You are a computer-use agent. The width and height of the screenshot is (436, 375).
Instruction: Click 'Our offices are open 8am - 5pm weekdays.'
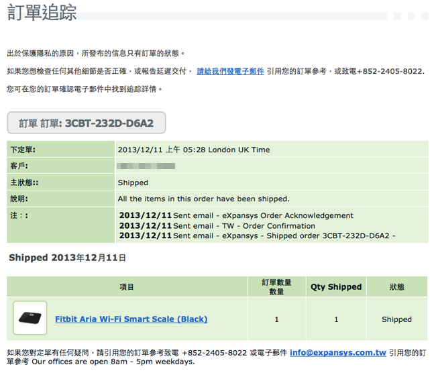pos(113,362)
